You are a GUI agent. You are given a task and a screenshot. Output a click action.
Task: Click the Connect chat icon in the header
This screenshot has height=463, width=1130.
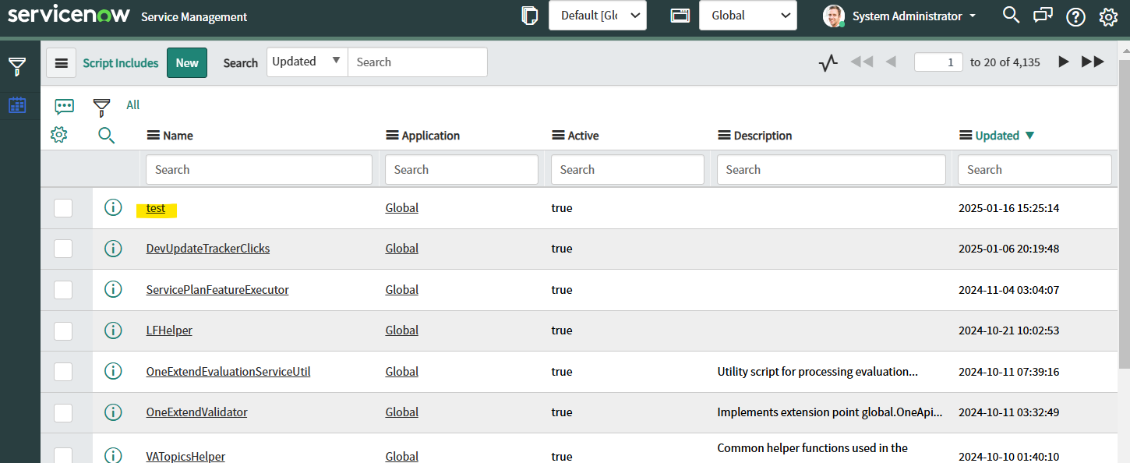[x=1043, y=16]
